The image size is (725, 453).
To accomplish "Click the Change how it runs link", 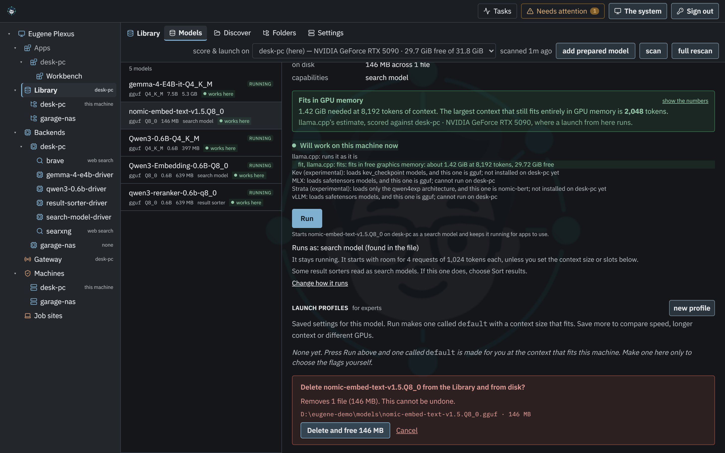I will pyautogui.click(x=320, y=283).
